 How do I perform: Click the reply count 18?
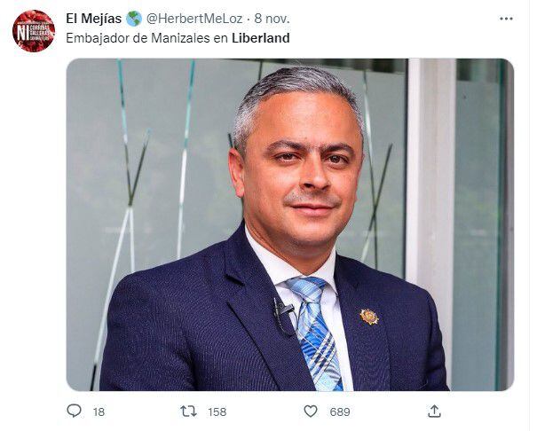[99, 411]
